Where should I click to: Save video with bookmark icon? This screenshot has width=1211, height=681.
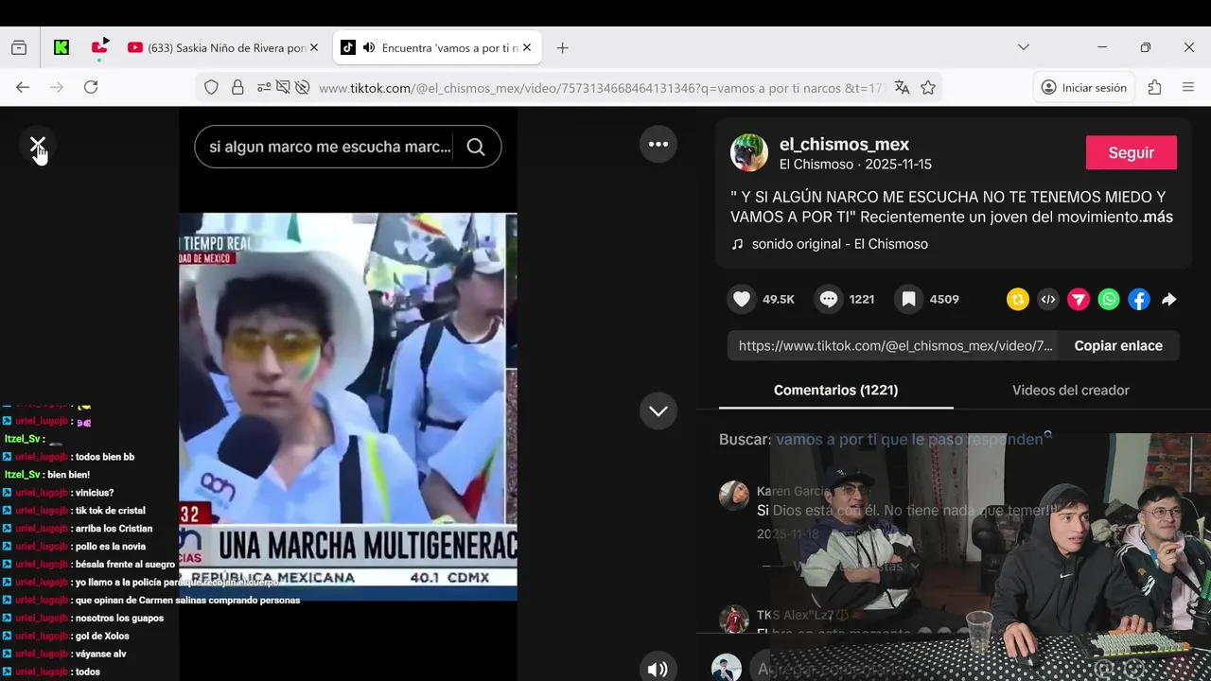click(x=908, y=299)
